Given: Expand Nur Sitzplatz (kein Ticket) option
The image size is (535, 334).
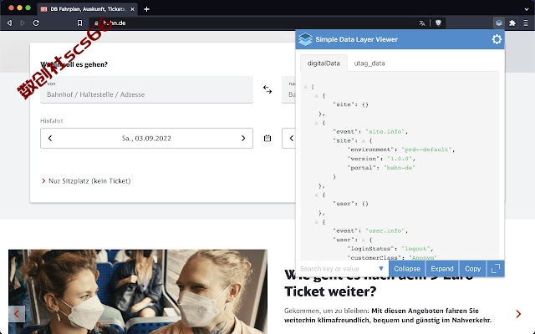Looking at the screenshot, I should click(x=86, y=181).
